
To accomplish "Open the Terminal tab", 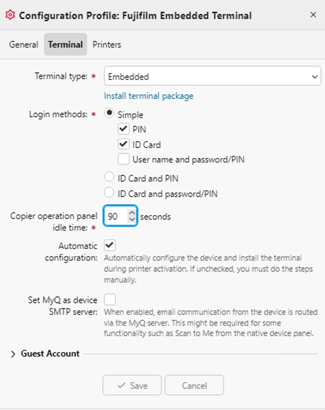I will [66, 45].
